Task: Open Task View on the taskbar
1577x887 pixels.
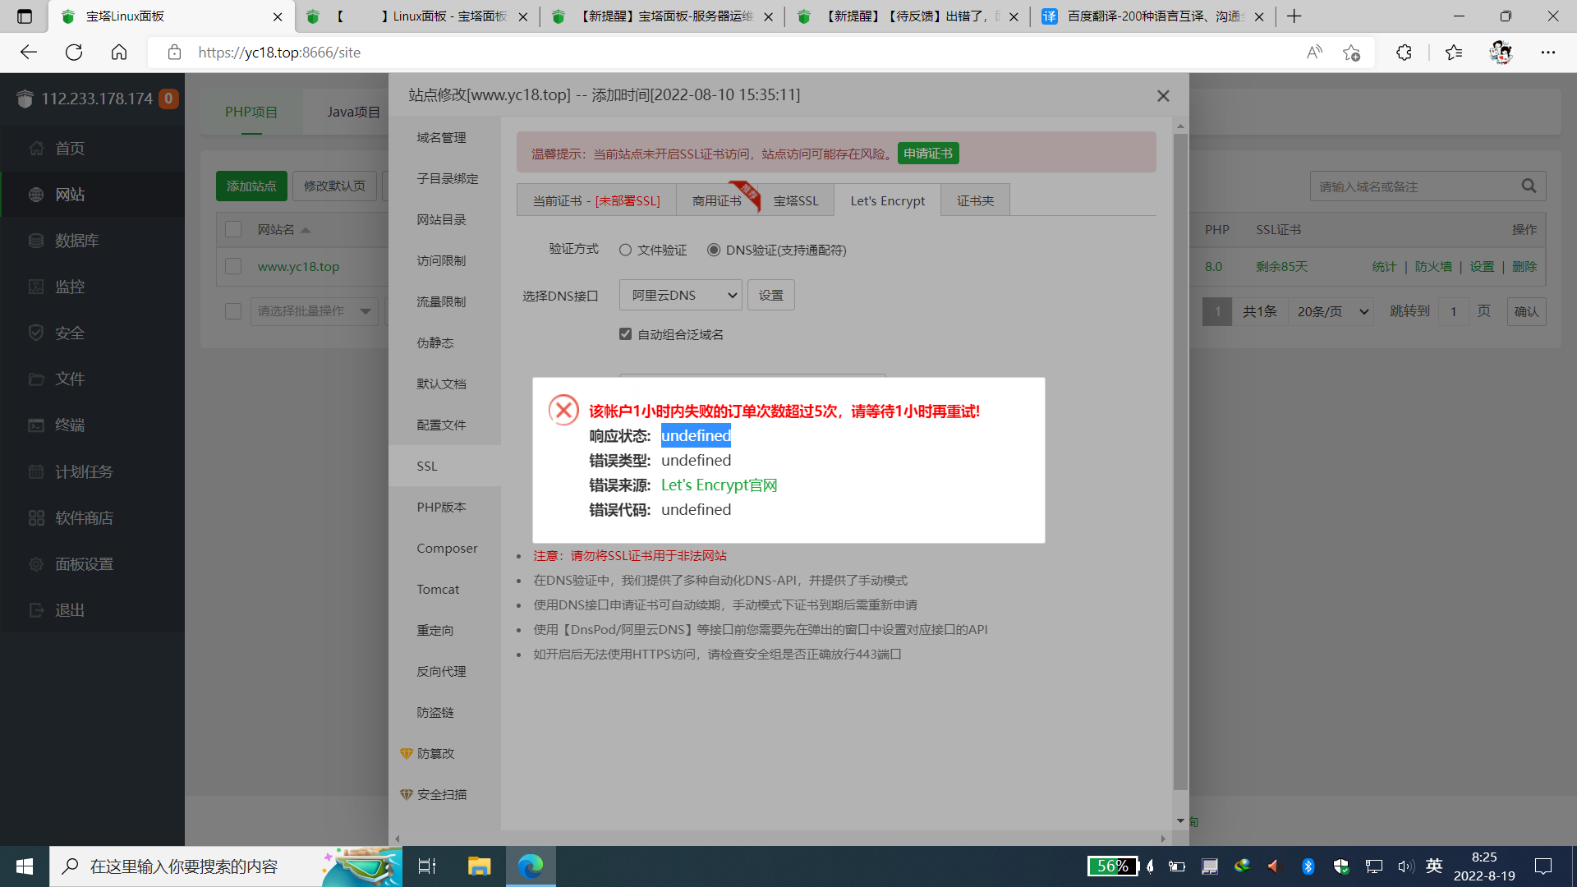Action: point(427,866)
